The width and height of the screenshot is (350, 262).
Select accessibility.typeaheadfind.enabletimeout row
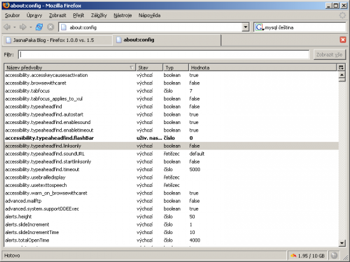(x=171, y=130)
